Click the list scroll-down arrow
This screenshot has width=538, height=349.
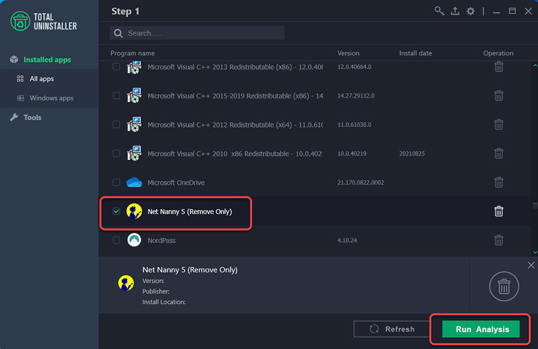pos(534,253)
